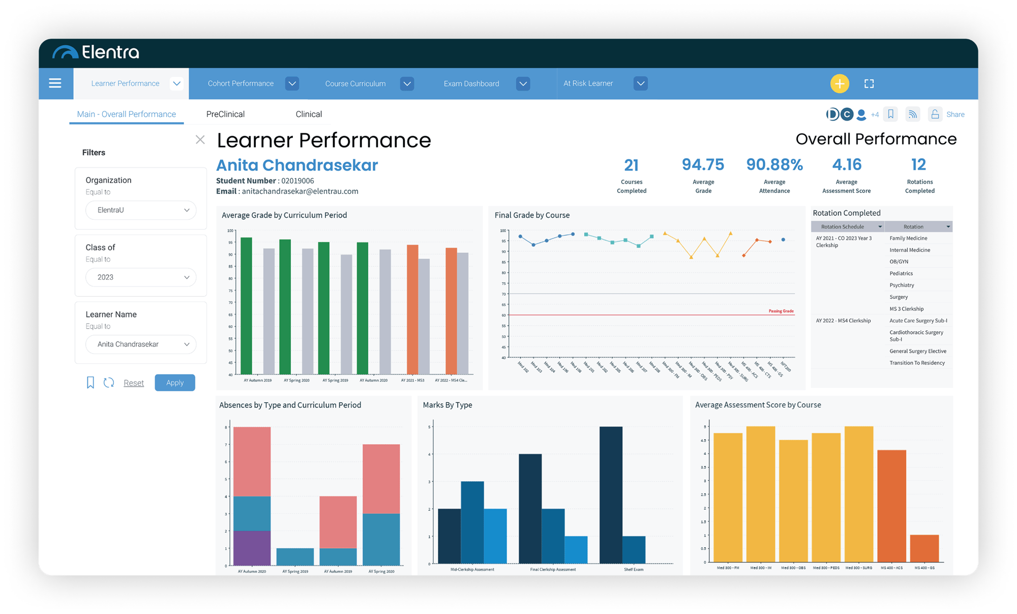Click the Reset link
This screenshot has width=1017, height=614.
point(134,383)
